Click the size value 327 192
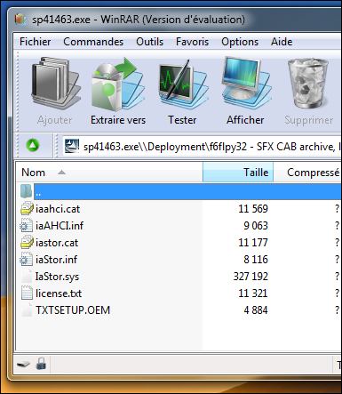 click(x=251, y=277)
